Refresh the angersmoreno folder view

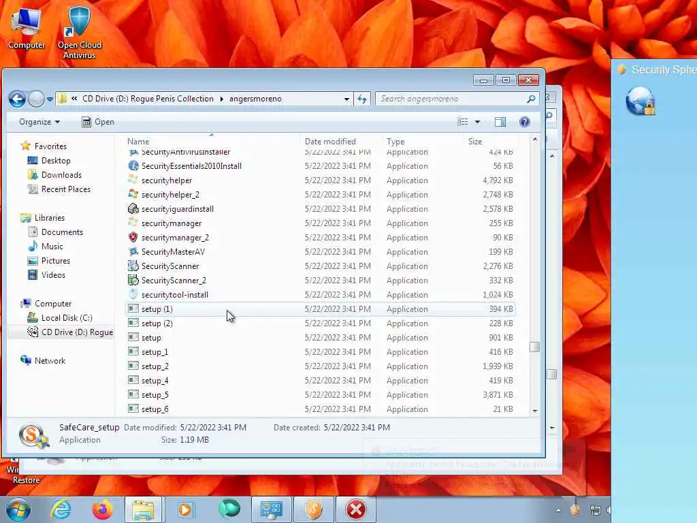click(x=362, y=99)
